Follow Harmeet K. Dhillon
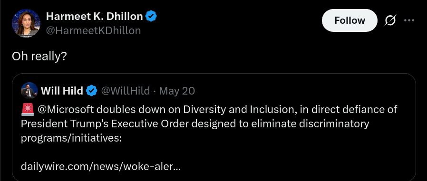The image size is (427, 181). tap(349, 20)
